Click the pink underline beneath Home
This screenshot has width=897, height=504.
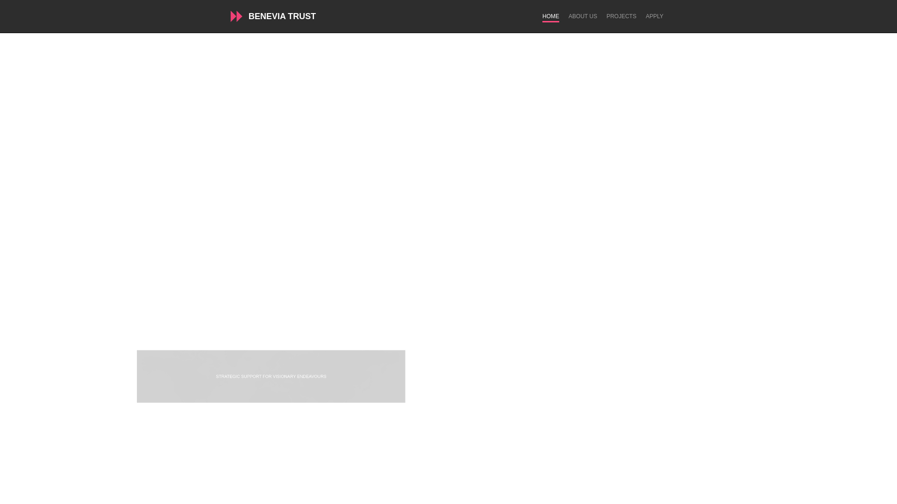[550, 21]
